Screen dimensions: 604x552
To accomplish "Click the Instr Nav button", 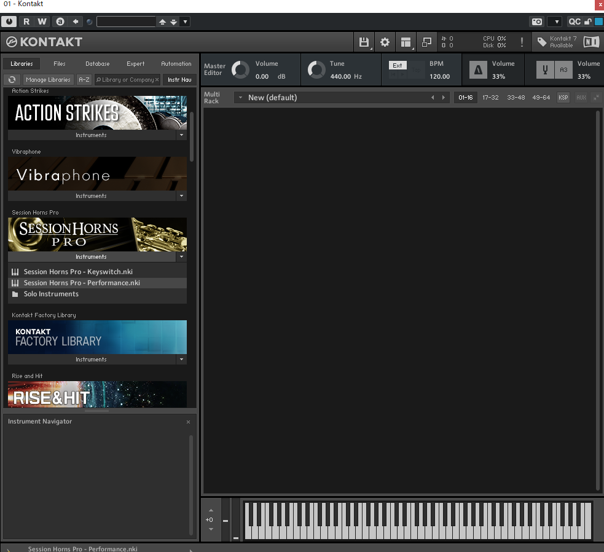I will (x=178, y=79).
